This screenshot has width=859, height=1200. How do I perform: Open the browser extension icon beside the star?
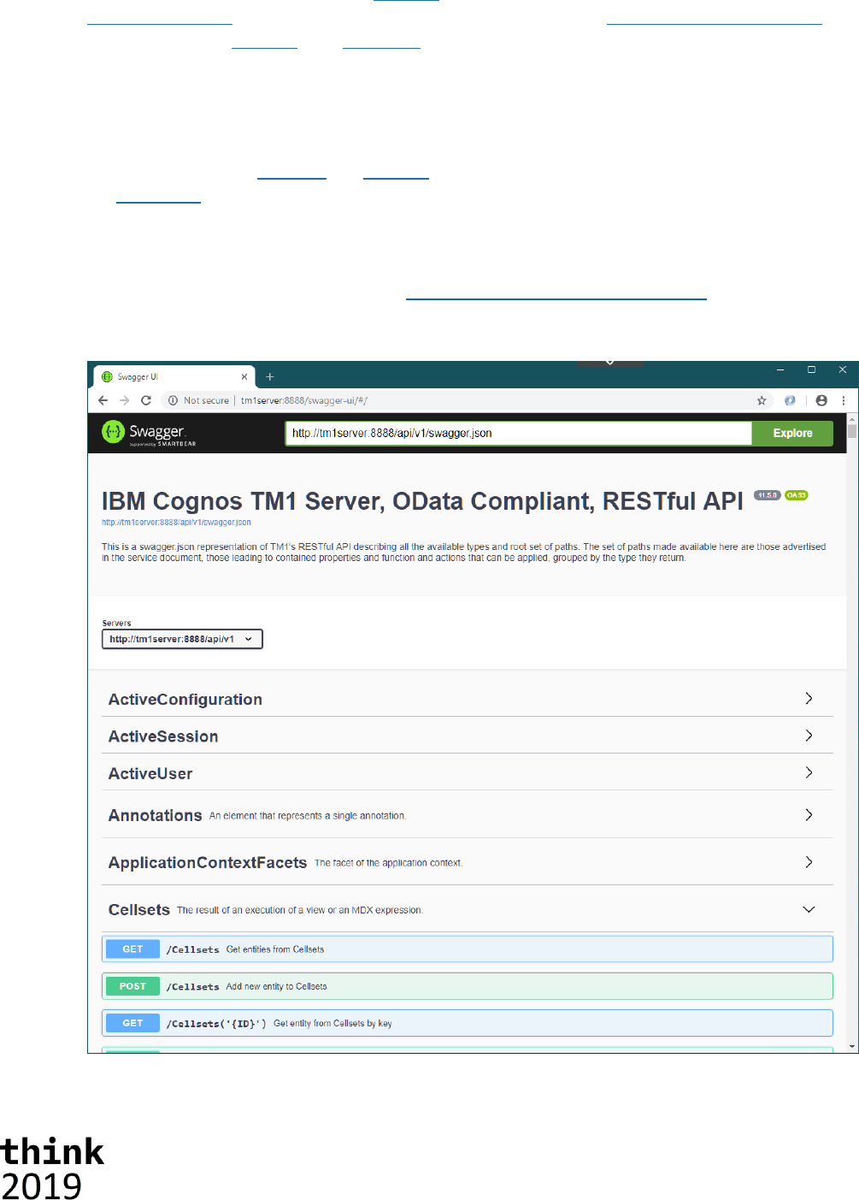(x=790, y=400)
